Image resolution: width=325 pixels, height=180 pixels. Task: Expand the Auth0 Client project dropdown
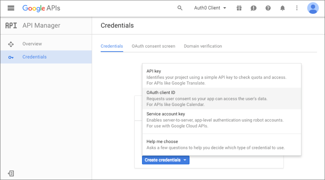(x=210, y=8)
